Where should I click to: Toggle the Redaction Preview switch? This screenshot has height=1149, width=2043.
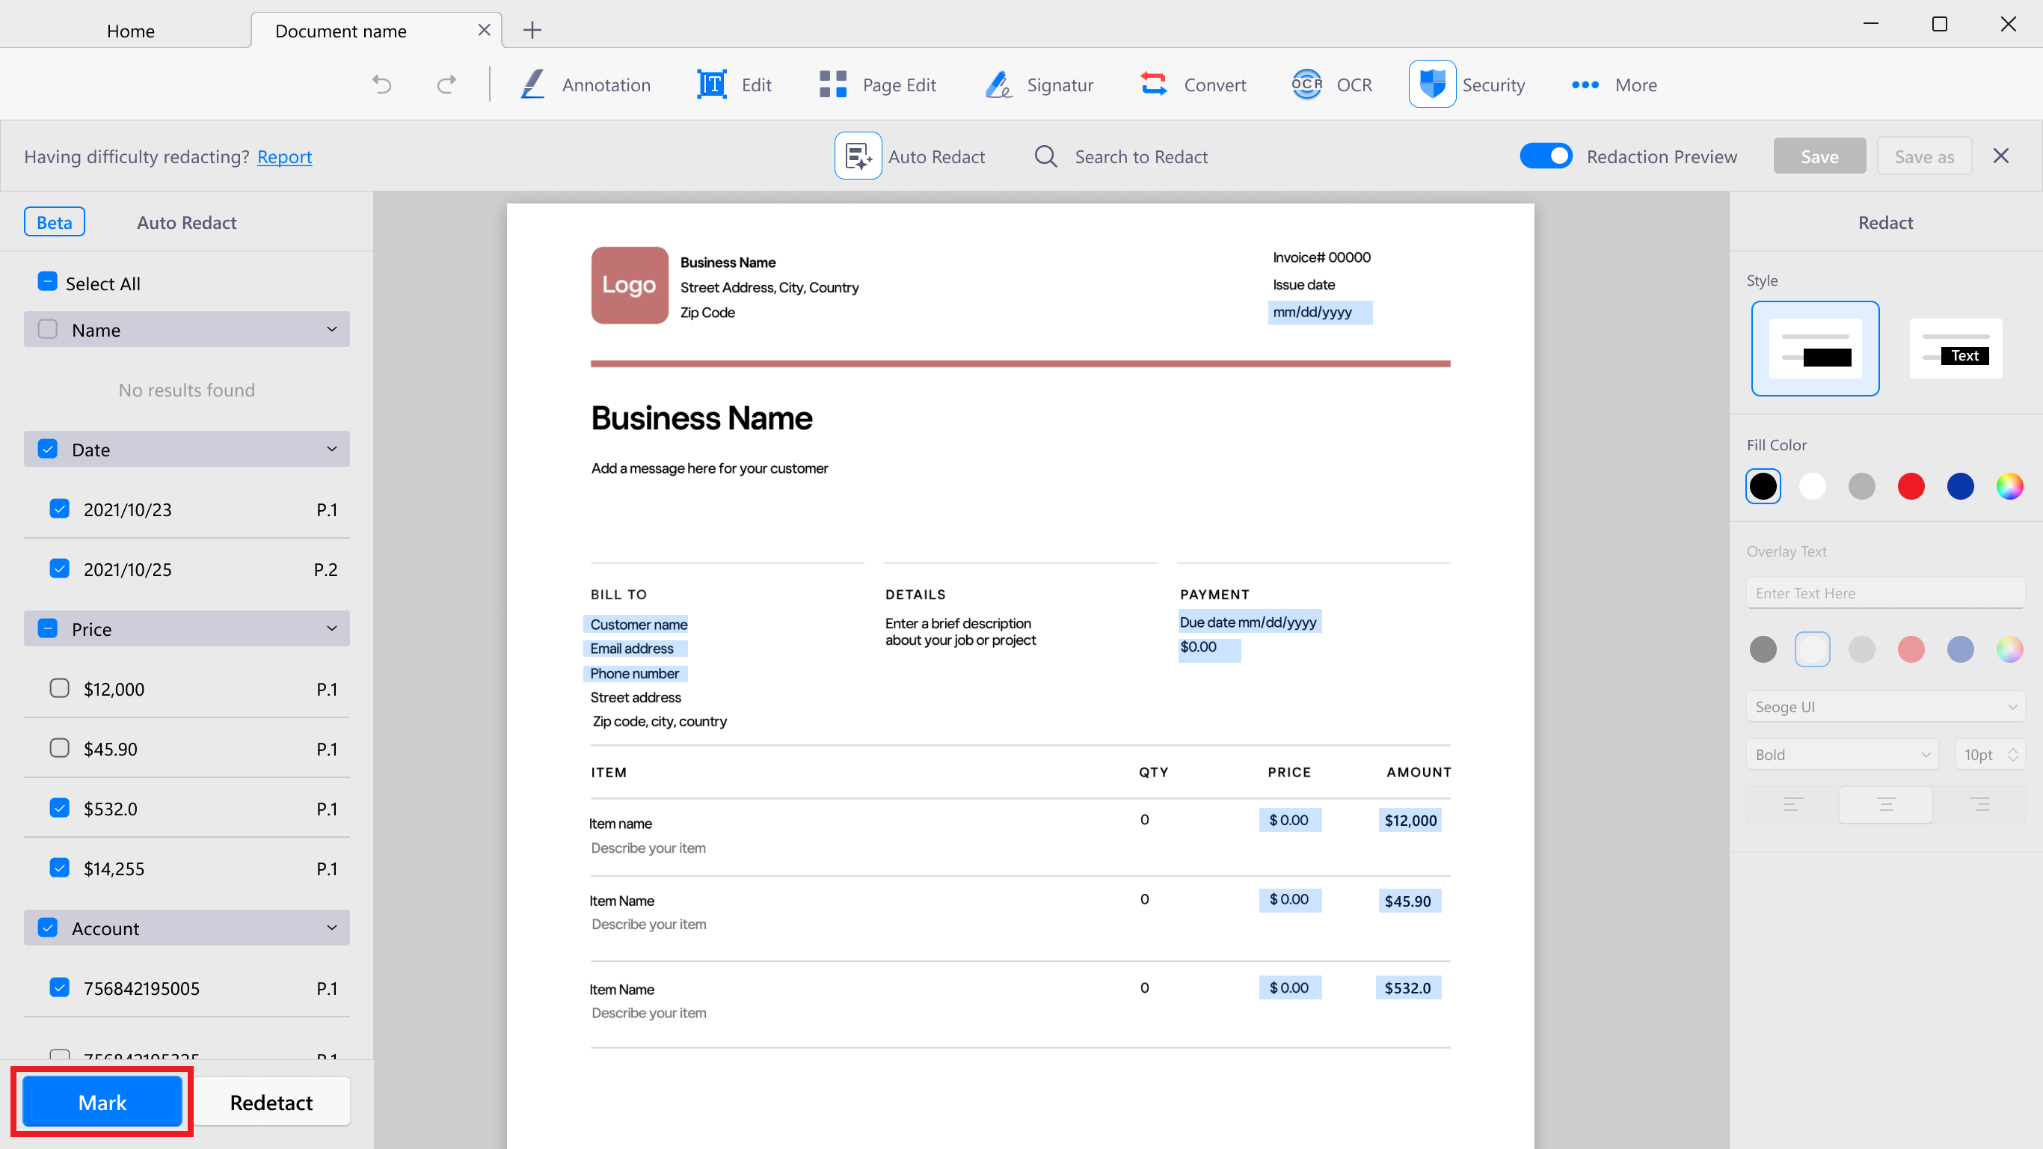(x=1545, y=156)
